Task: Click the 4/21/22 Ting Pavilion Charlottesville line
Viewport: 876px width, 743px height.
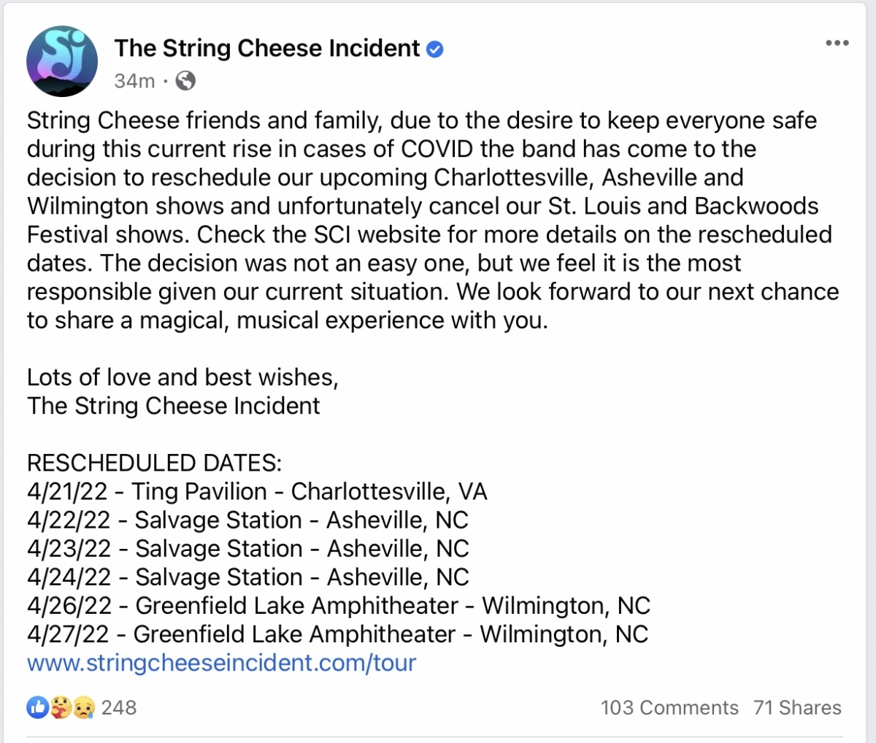Action: tap(257, 492)
